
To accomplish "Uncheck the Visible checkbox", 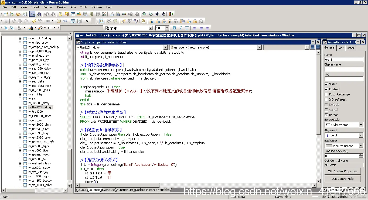I will coord(326,84).
